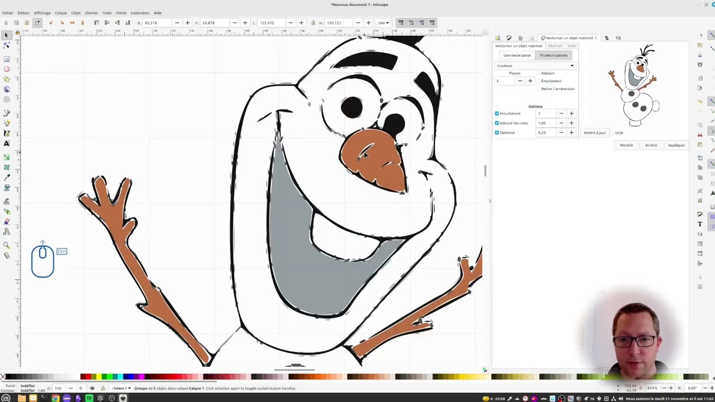Image resolution: width=715 pixels, height=402 pixels.
Task: Select the Paint bucket tool
Action: 7,188
